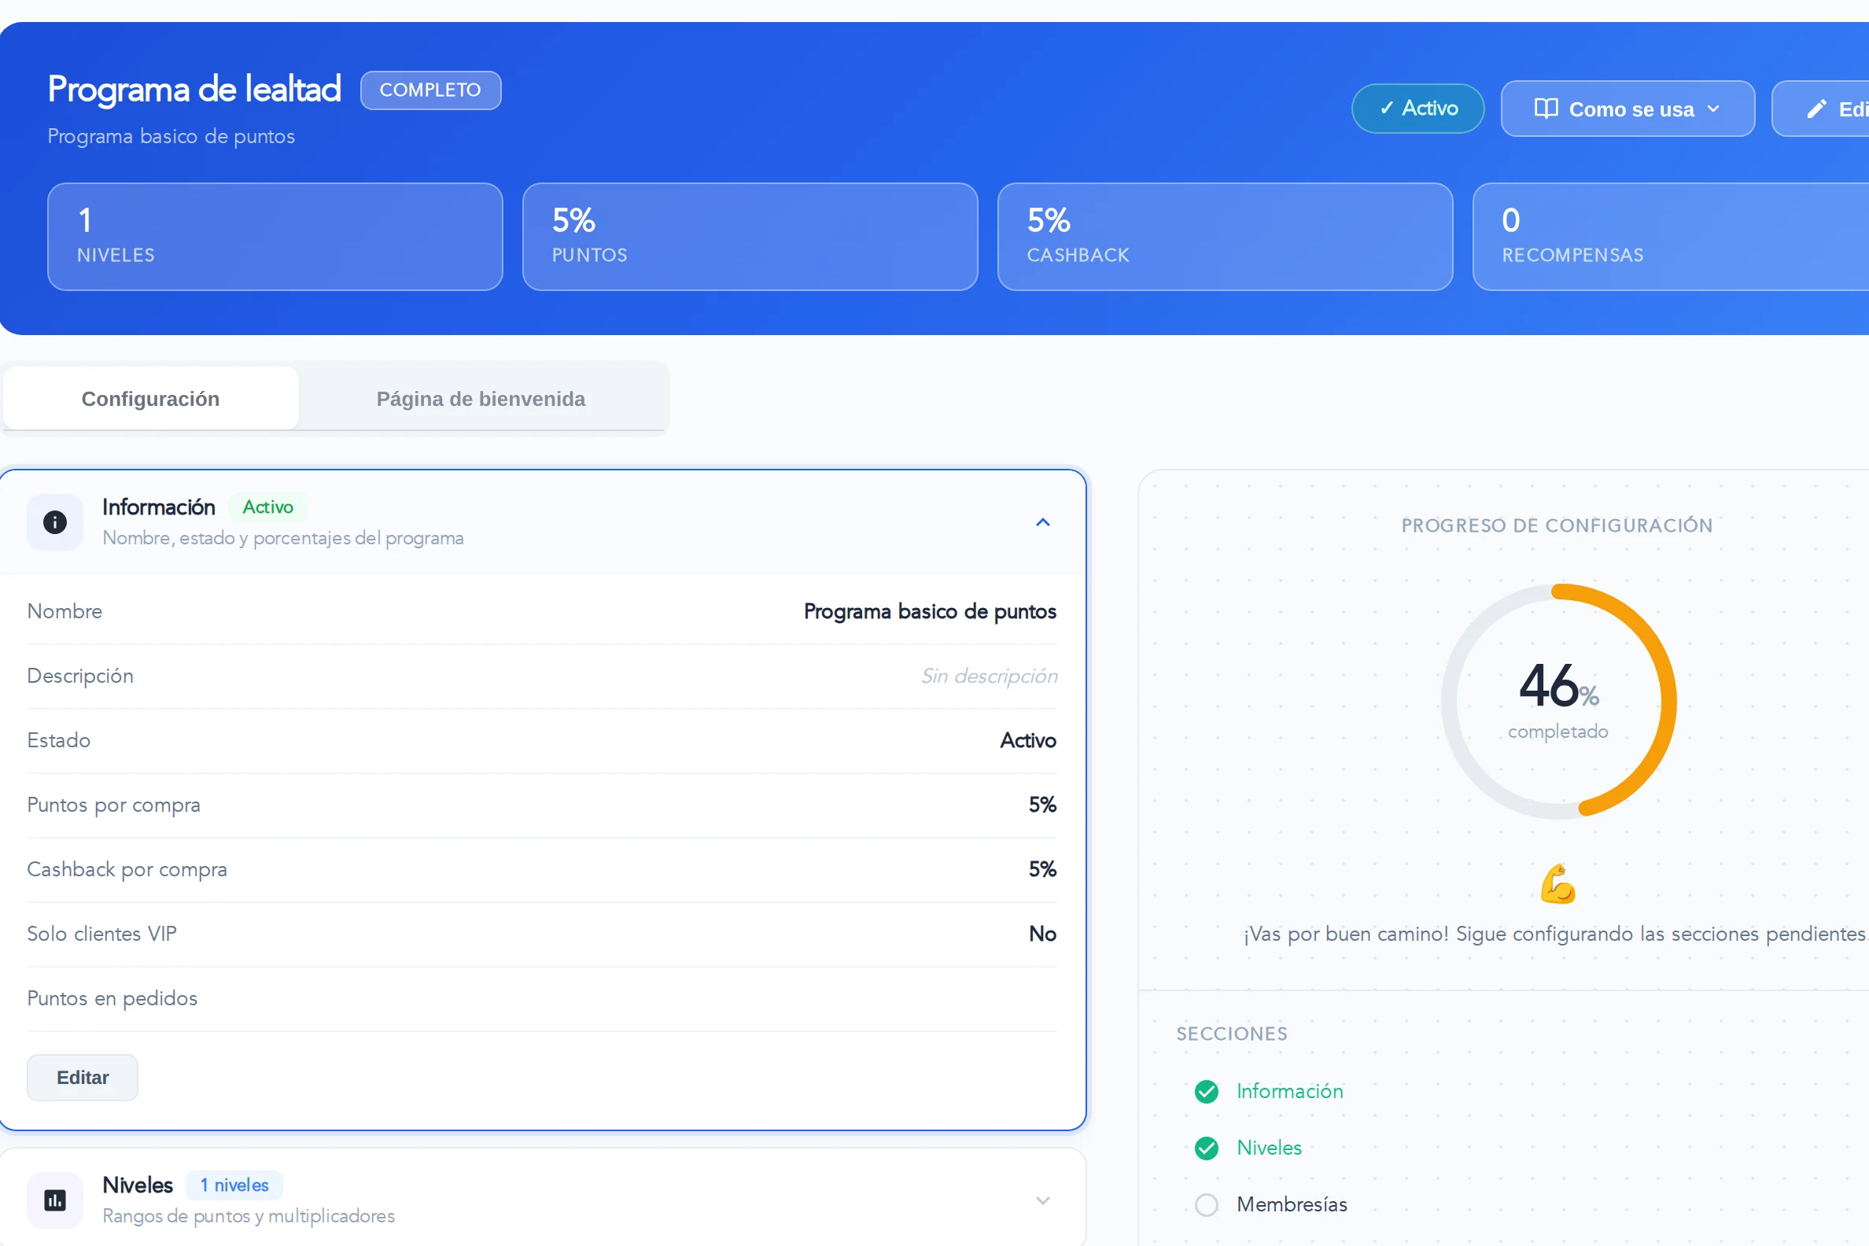
Task: Click the open book icon in Como se usa
Action: [x=1546, y=108]
